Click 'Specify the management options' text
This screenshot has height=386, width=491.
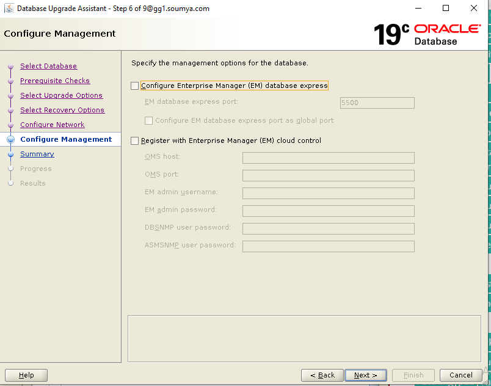coord(219,63)
